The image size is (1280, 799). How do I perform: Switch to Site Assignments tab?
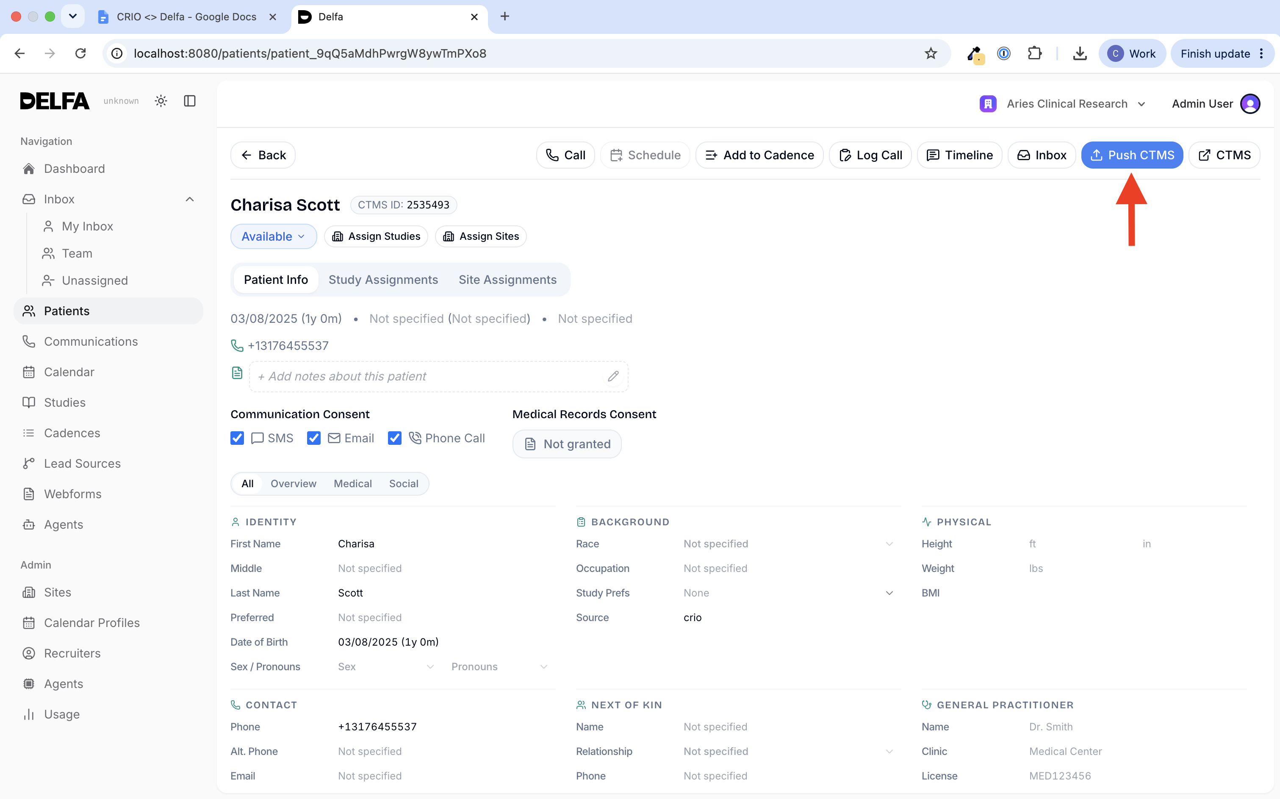tap(507, 280)
